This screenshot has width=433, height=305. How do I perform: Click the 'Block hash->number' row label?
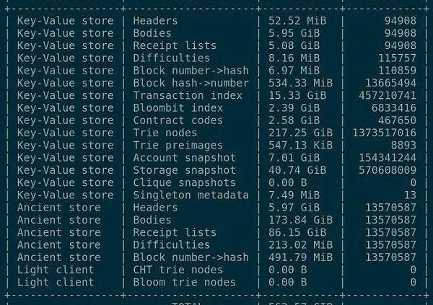[x=191, y=83]
